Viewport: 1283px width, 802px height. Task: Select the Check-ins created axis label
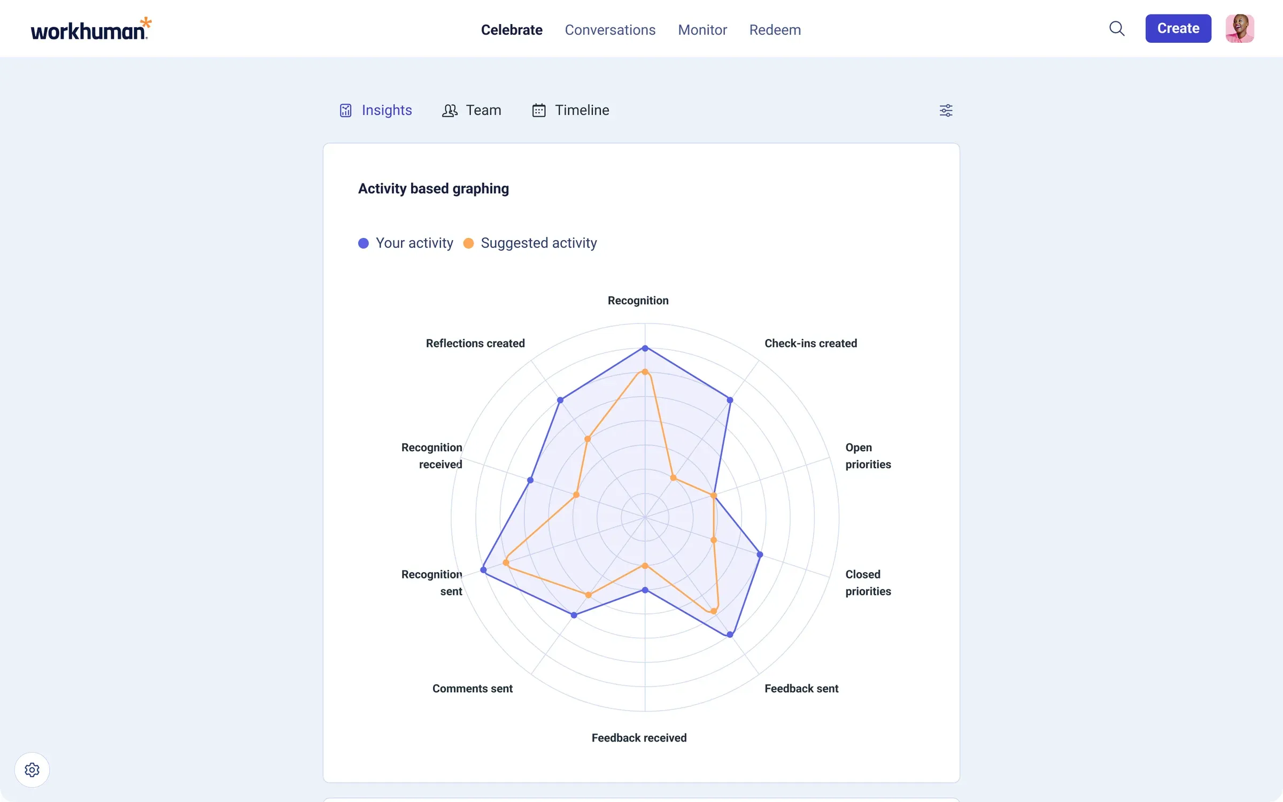pos(810,343)
